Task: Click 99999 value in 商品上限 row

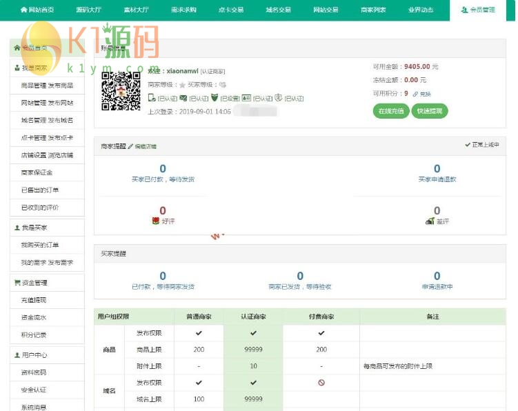Action: 253,350
